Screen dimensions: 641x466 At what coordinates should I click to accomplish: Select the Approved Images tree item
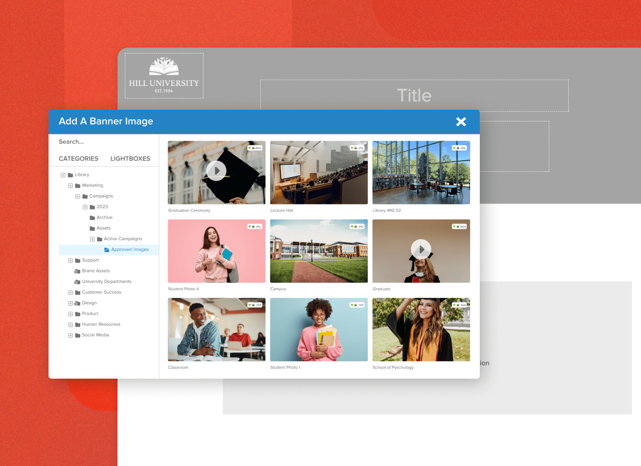109,250
